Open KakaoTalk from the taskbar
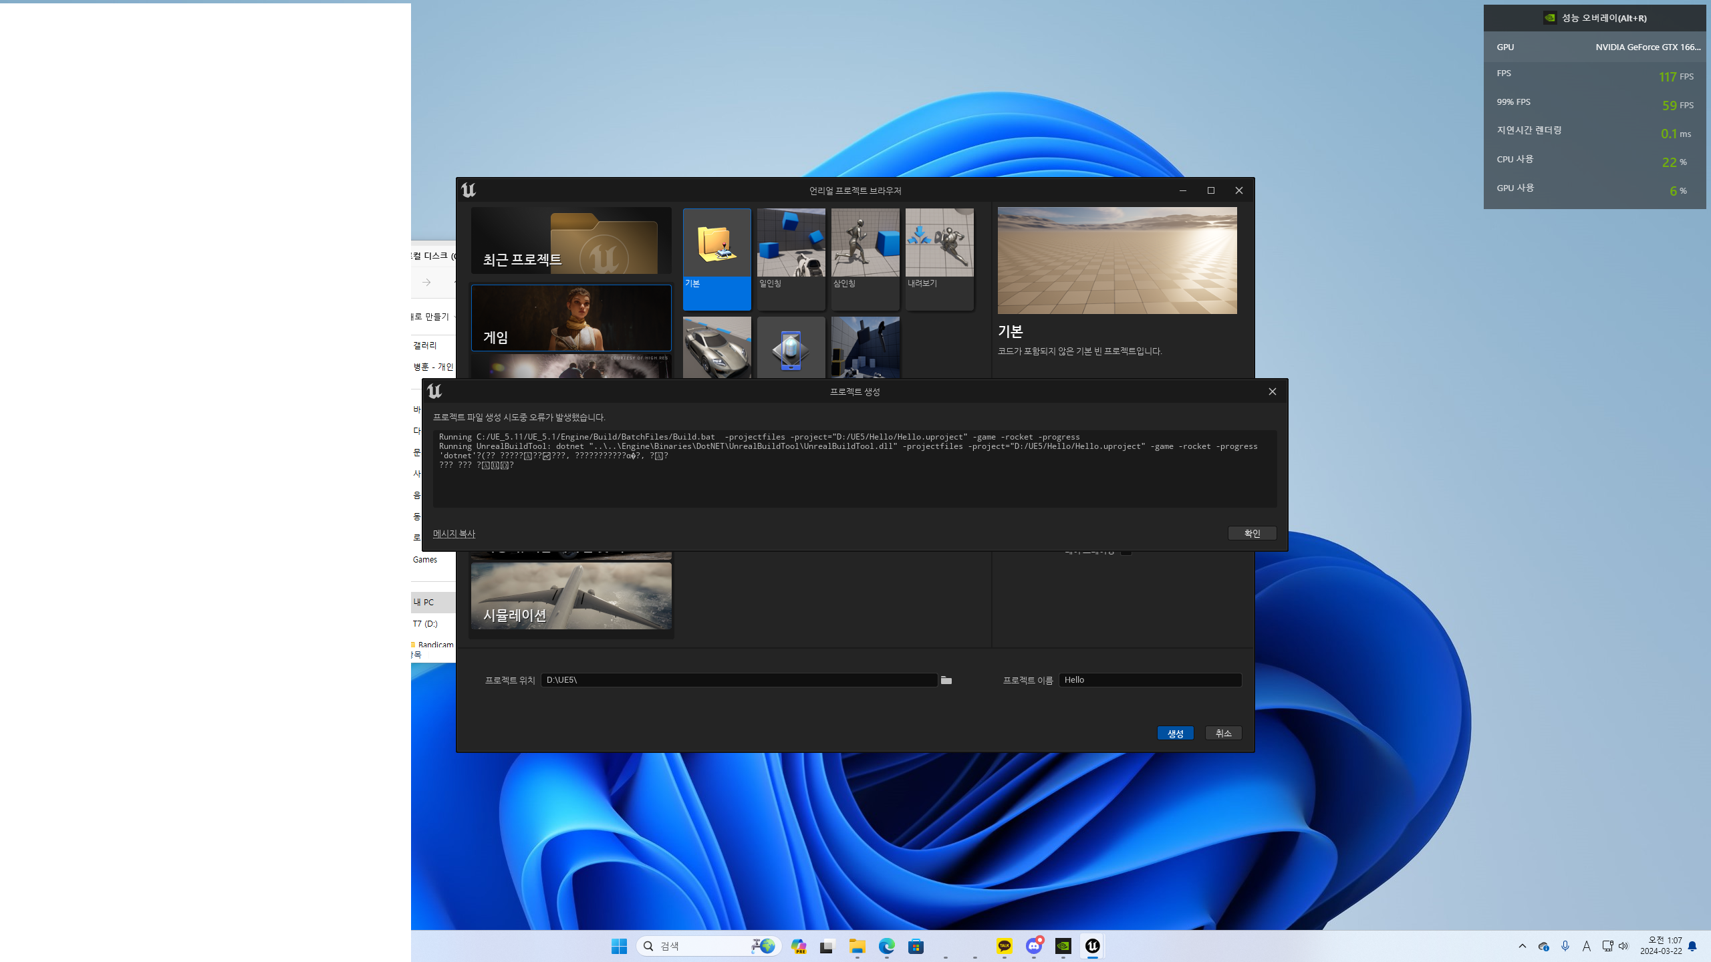The width and height of the screenshot is (1711, 962). [1004, 946]
